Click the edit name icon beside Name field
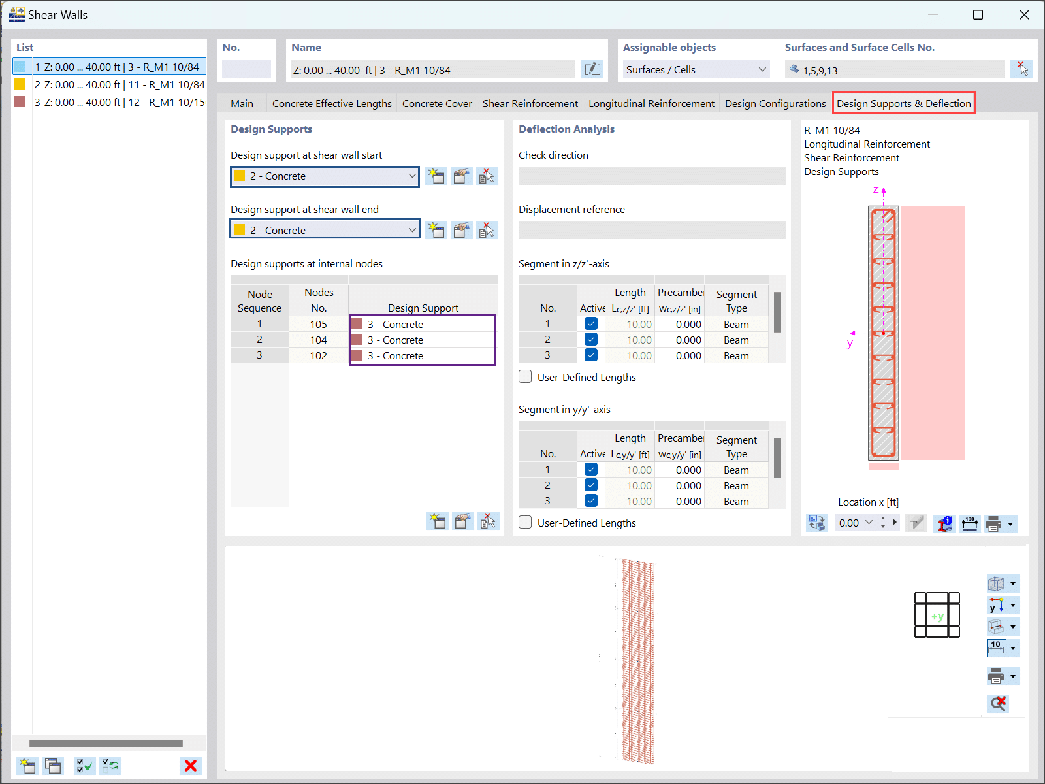Viewport: 1045px width, 784px height. click(x=592, y=69)
